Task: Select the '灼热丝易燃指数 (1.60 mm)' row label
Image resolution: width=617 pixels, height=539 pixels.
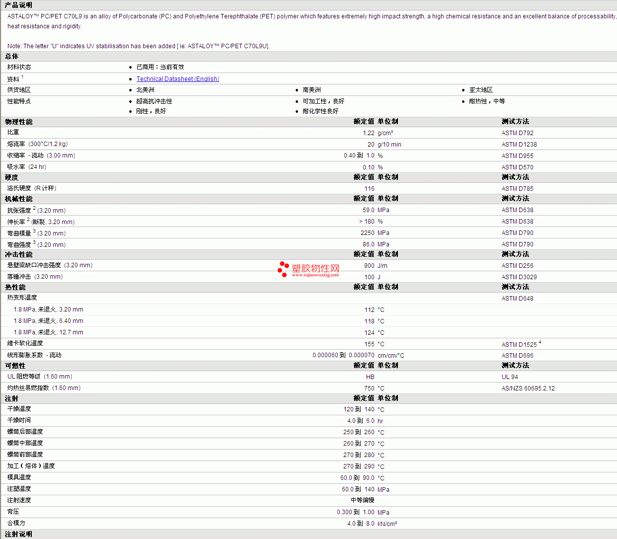Action: click(x=44, y=388)
